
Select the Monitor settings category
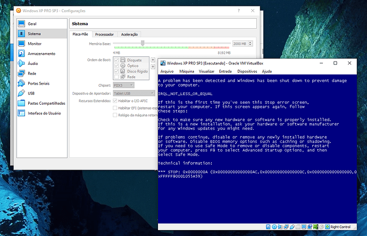point(35,44)
